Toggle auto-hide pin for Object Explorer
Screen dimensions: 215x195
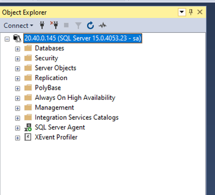[191, 12]
